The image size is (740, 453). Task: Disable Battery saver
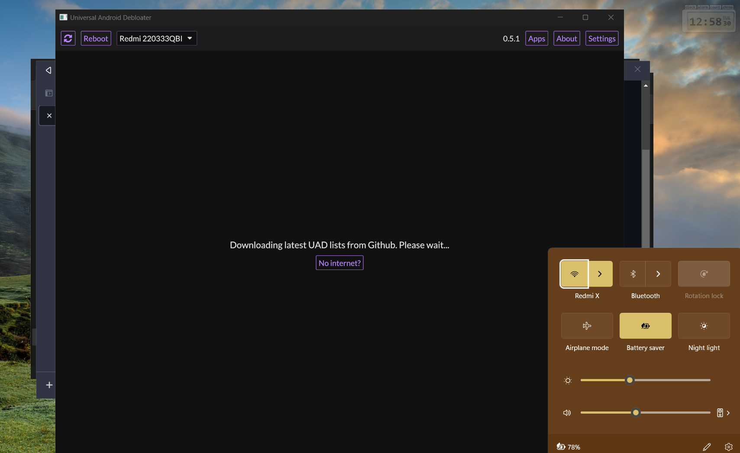coord(646,326)
